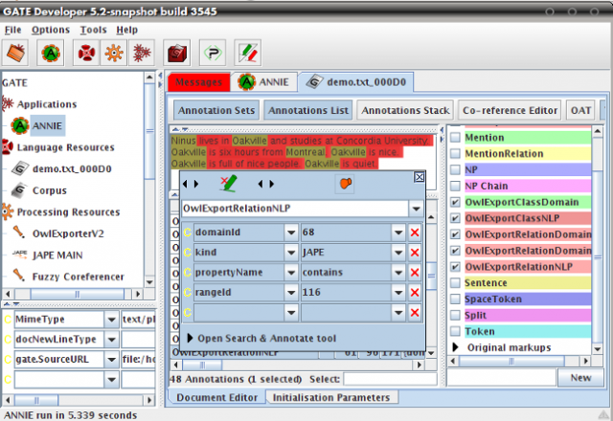The width and height of the screenshot is (613, 421).
Task: Select OwlExporterV2 processing resource
Action: click(x=68, y=233)
